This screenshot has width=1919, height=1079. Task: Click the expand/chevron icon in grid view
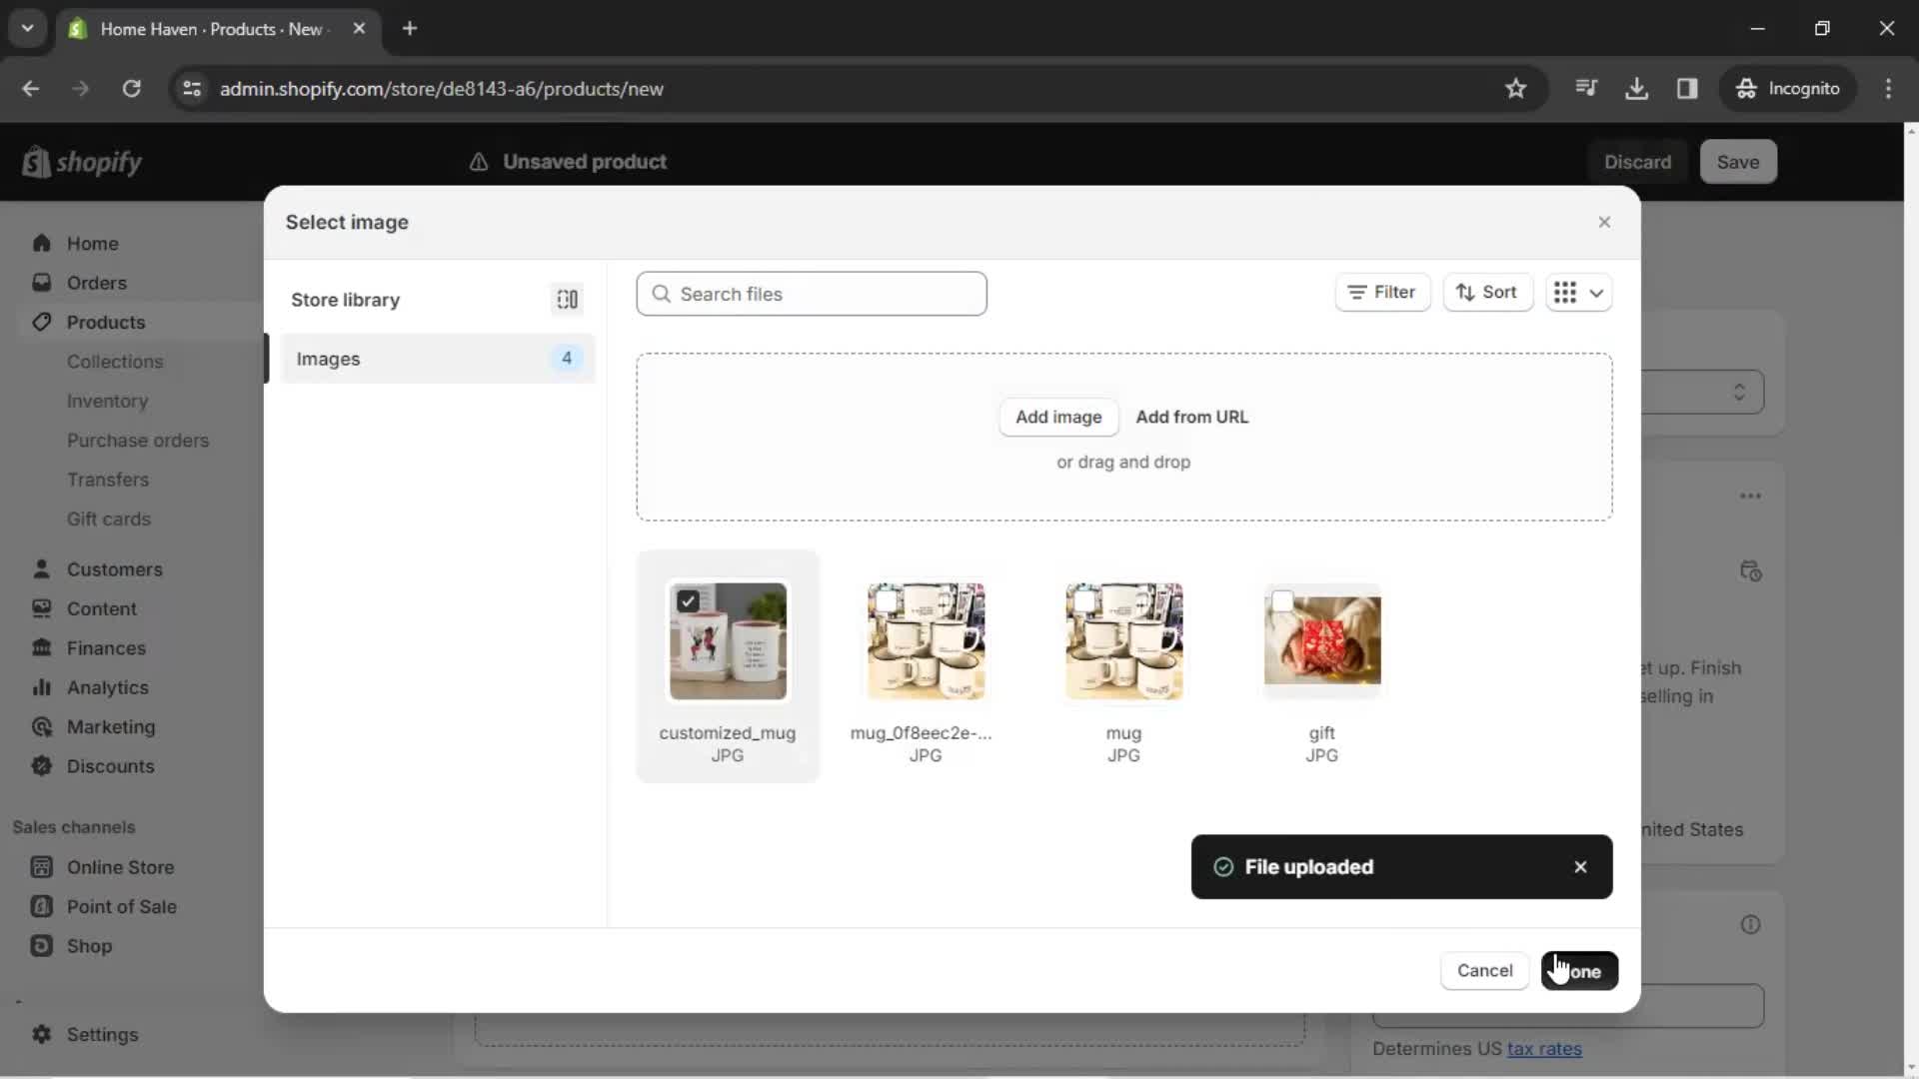tap(1596, 293)
